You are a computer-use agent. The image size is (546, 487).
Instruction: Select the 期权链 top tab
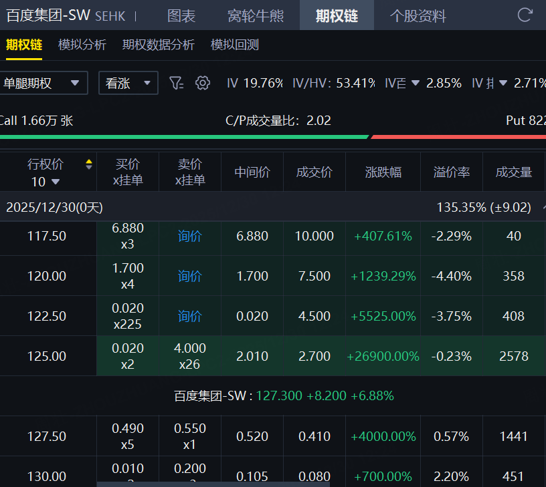(337, 15)
